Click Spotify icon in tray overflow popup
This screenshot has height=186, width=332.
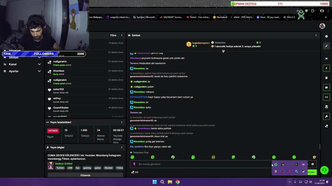pyautogui.click(x=276, y=165)
